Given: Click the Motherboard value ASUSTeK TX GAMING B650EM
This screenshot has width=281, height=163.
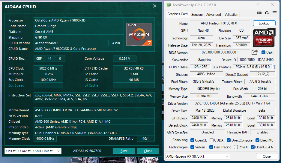Looking at the screenshot, I should pos(94,110).
